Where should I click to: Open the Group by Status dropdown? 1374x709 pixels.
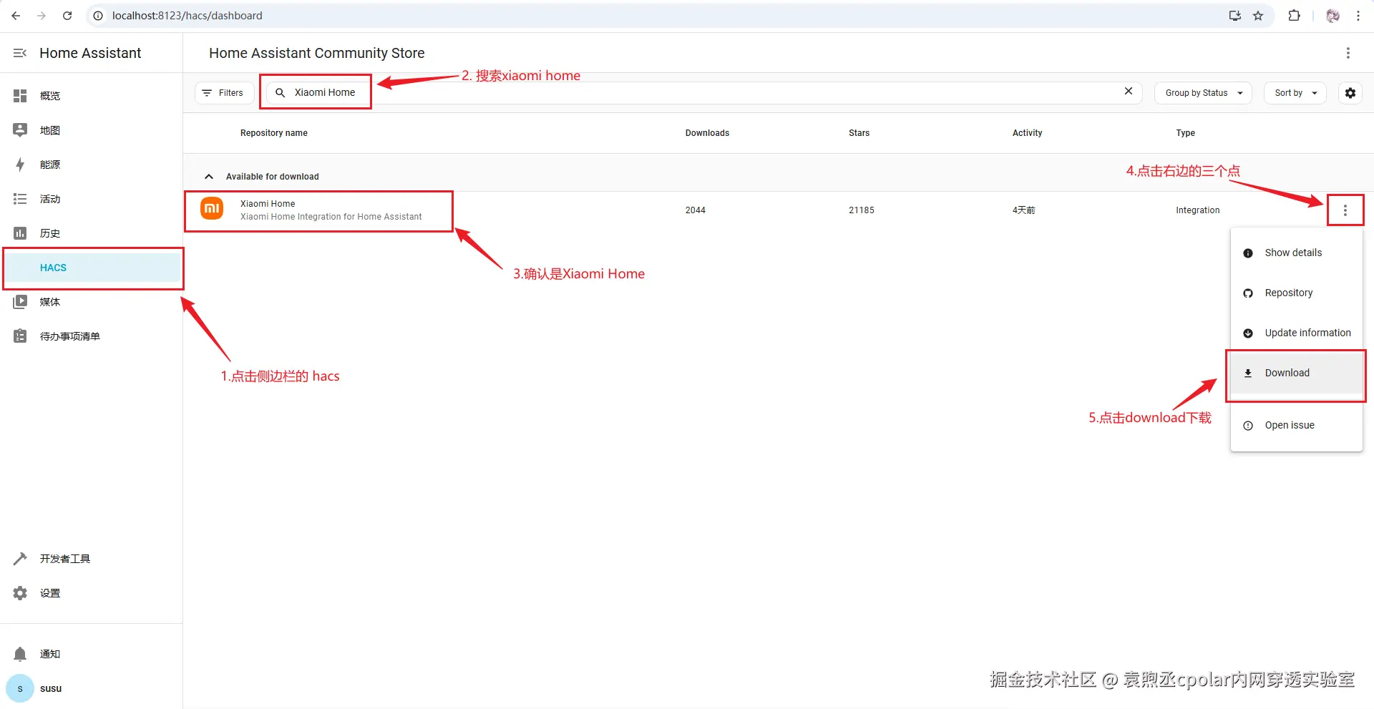point(1203,93)
